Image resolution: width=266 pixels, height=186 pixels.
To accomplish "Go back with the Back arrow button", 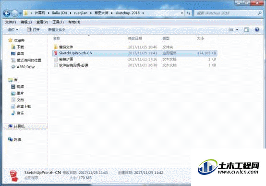I will (x=7, y=13).
